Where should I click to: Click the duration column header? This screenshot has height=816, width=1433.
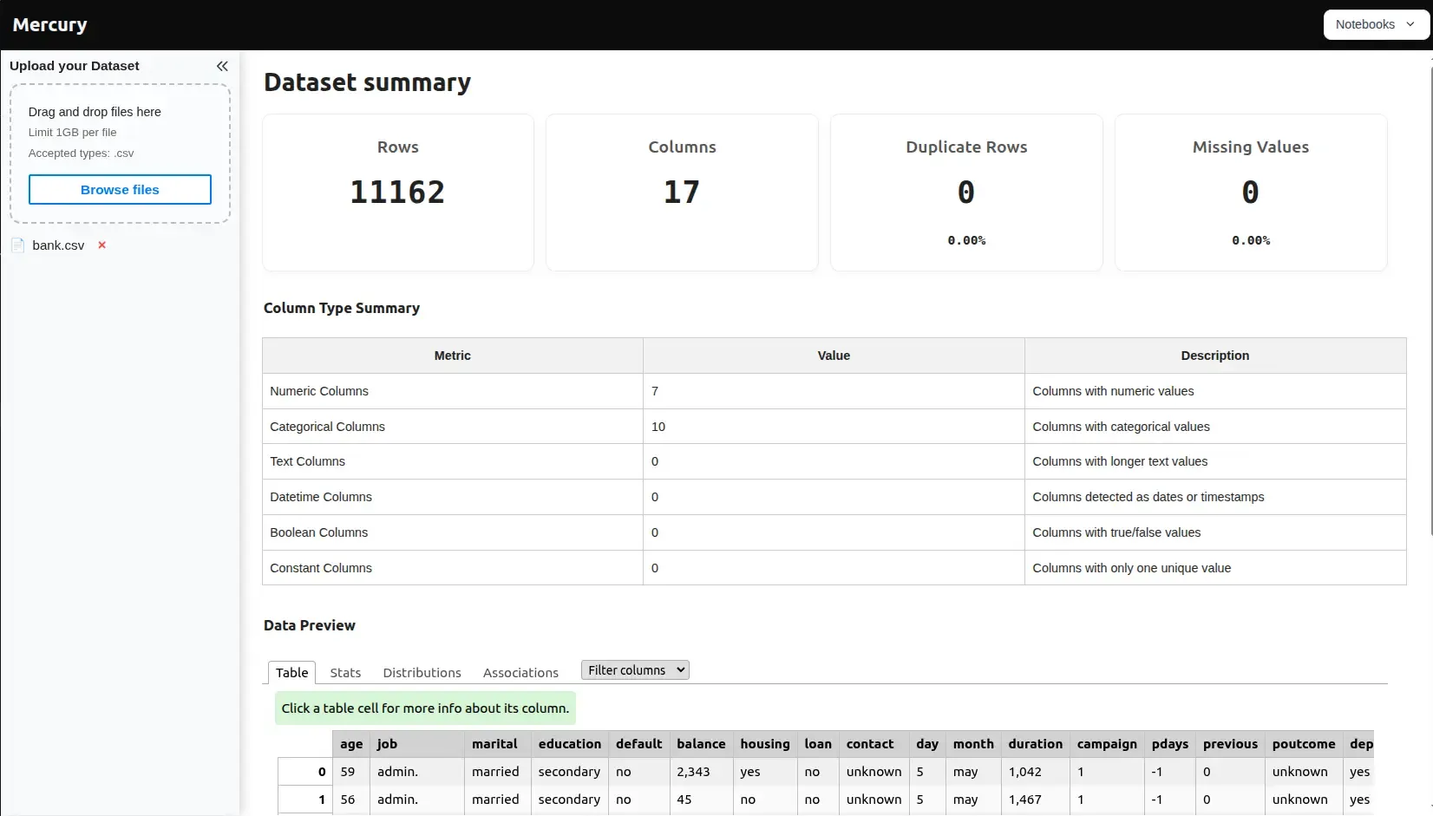[x=1035, y=744]
